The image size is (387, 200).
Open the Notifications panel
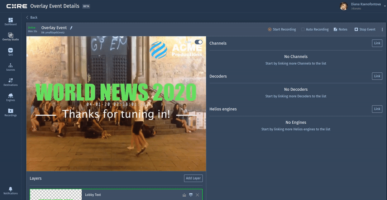click(10, 190)
